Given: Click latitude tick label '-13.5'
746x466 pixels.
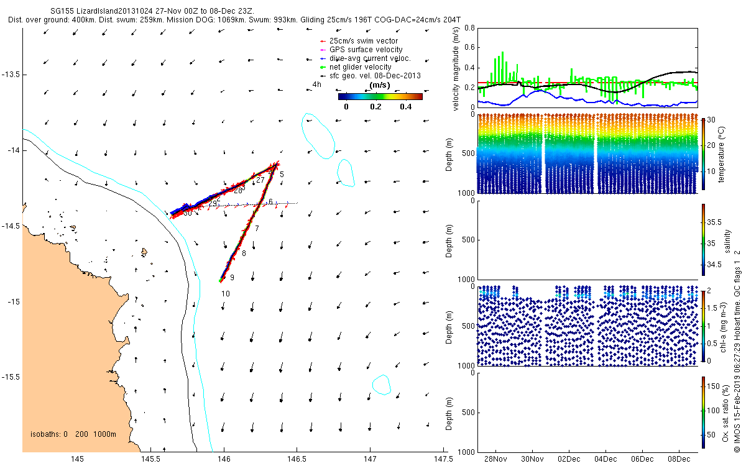Looking at the screenshot, I should point(11,75).
